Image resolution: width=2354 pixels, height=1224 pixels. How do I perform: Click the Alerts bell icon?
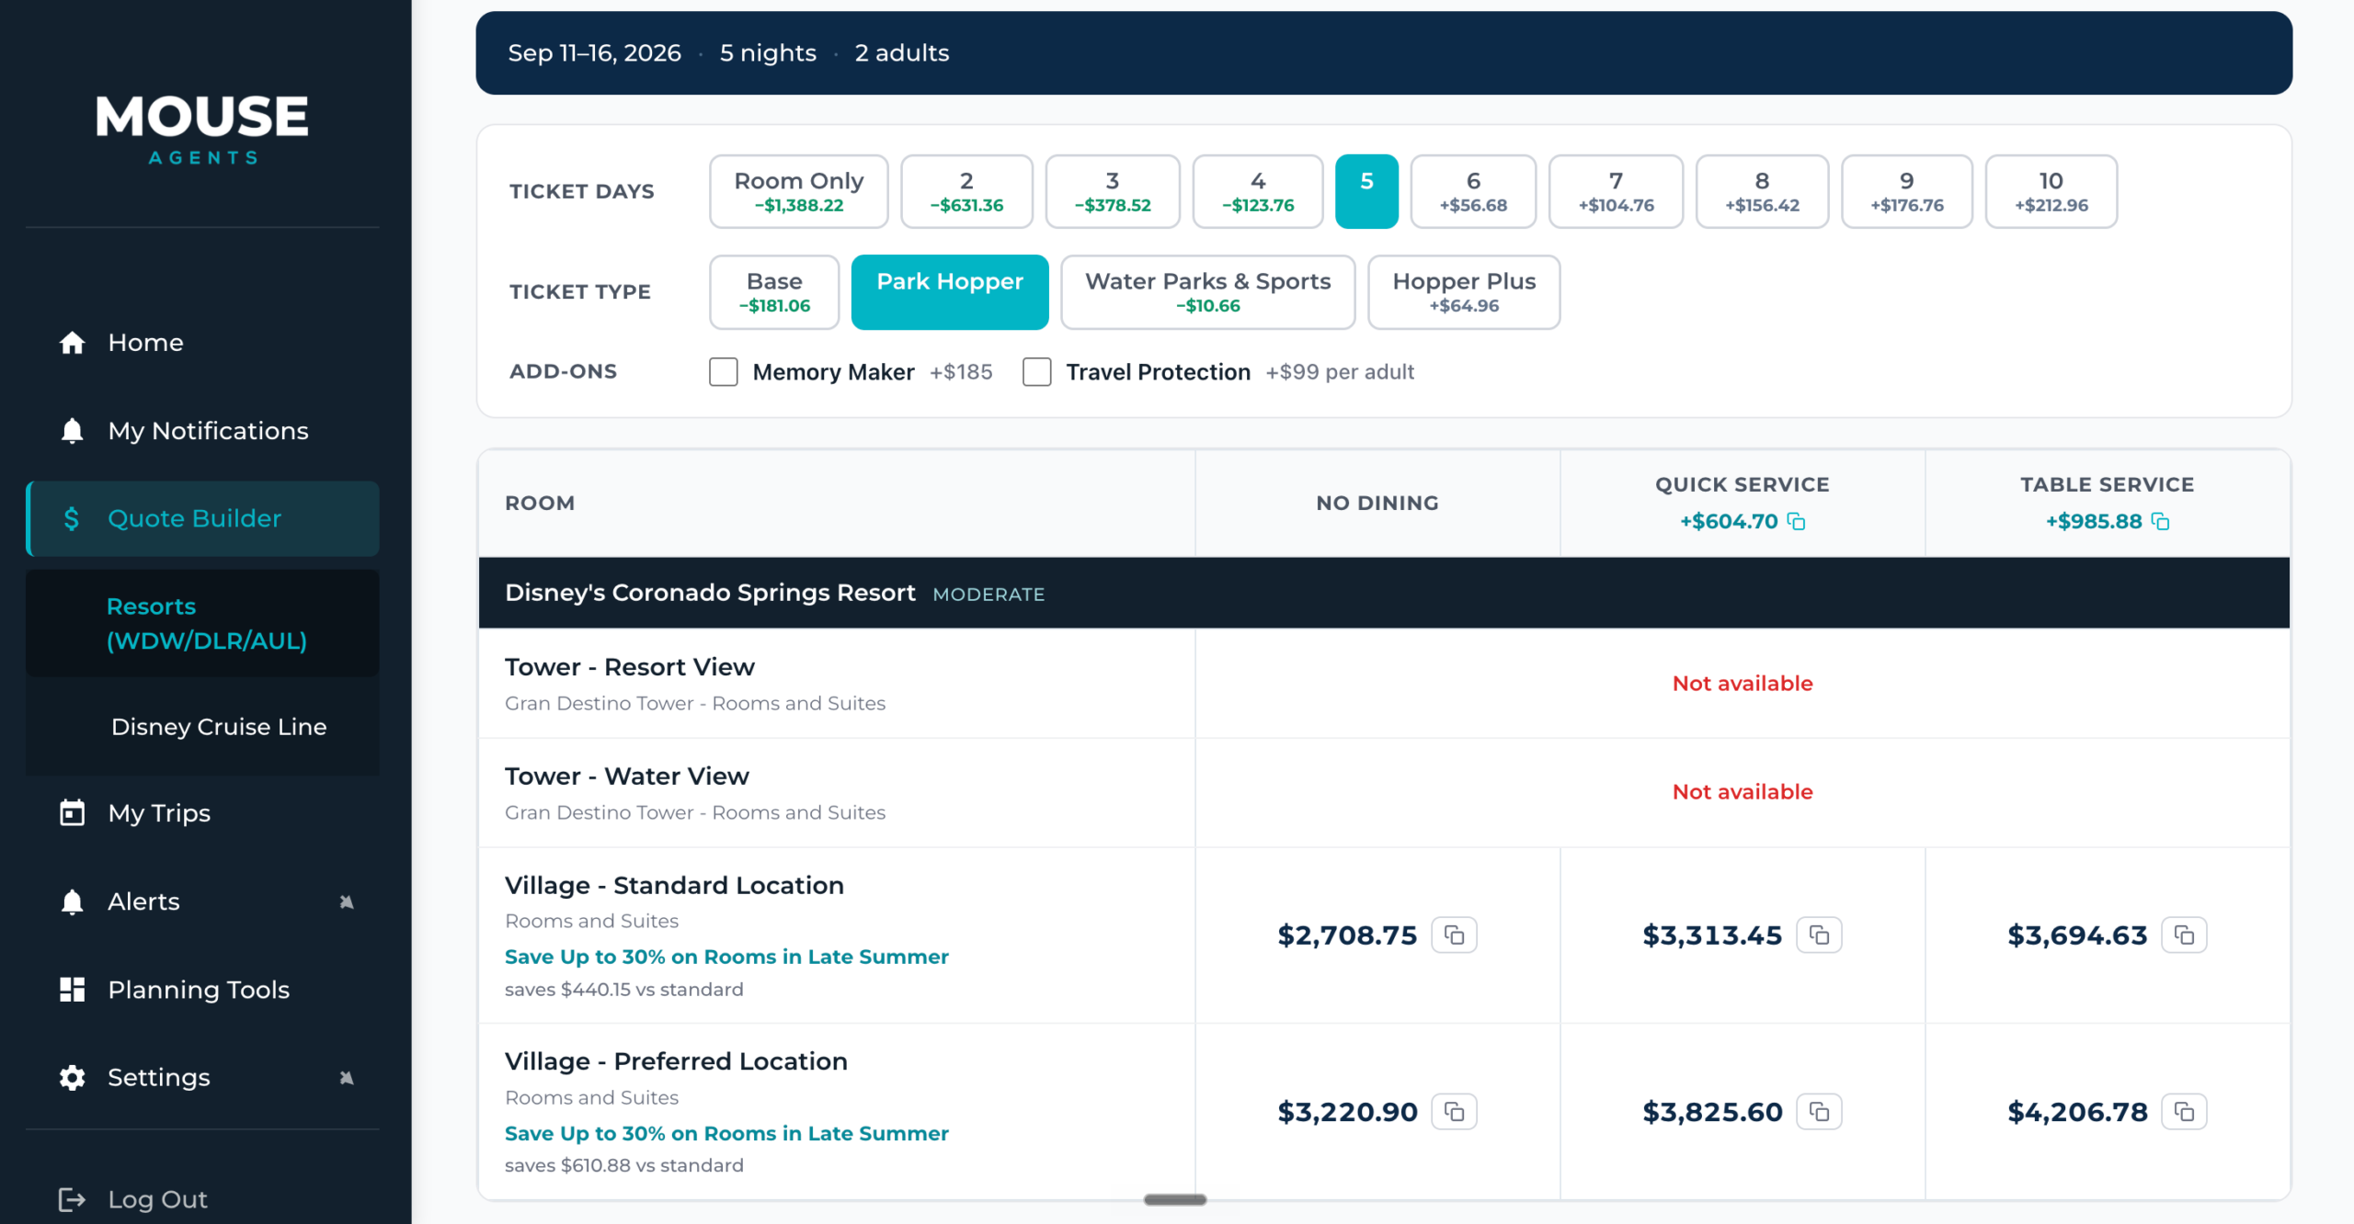coord(72,901)
